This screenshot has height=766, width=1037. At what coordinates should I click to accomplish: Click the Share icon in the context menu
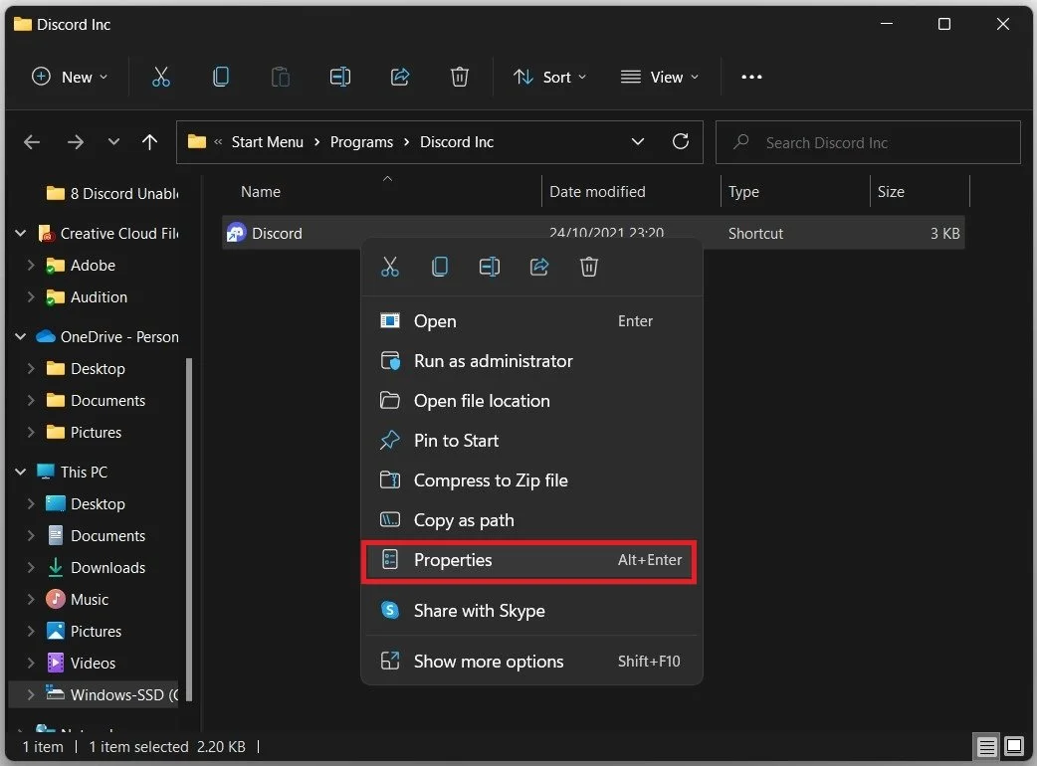[539, 267]
